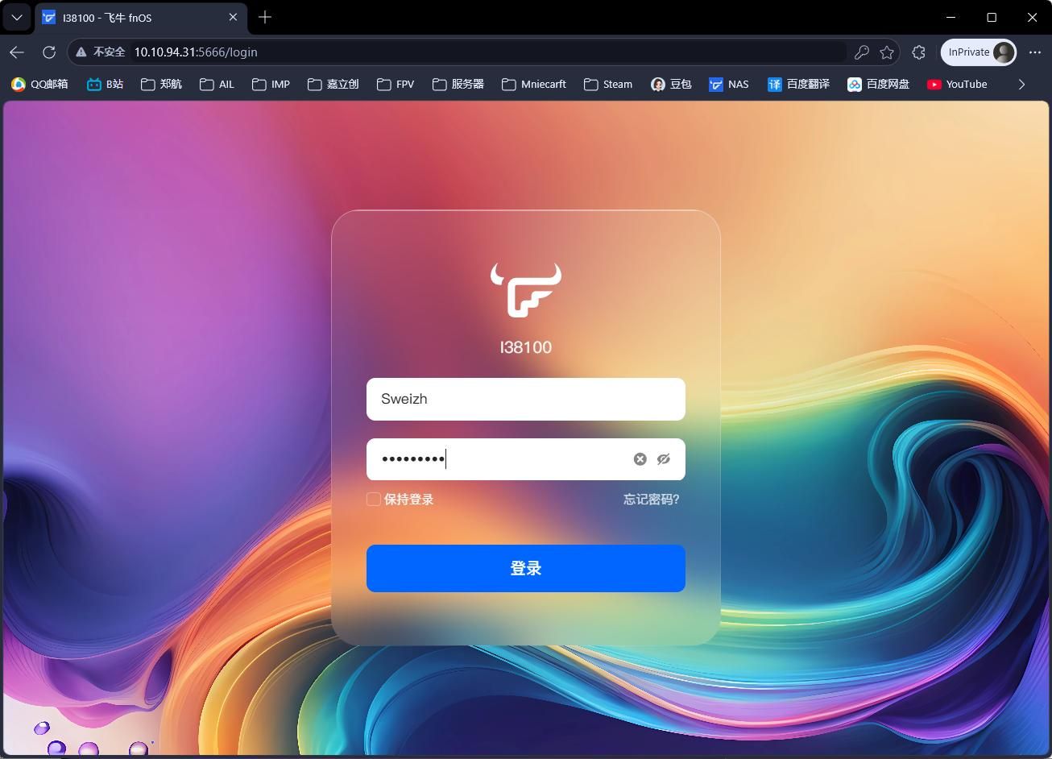This screenshot has width=1052, height=759.
Task: Expand the Mniecarft bookmark folder
Action: [534, 84]
